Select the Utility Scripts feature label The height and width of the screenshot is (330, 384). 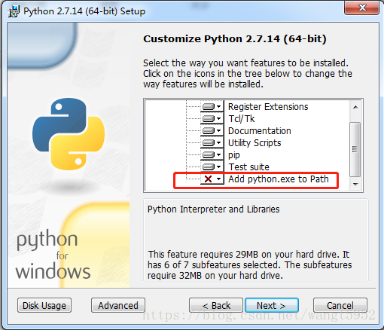pyautogui.click(x=254, y=142)
